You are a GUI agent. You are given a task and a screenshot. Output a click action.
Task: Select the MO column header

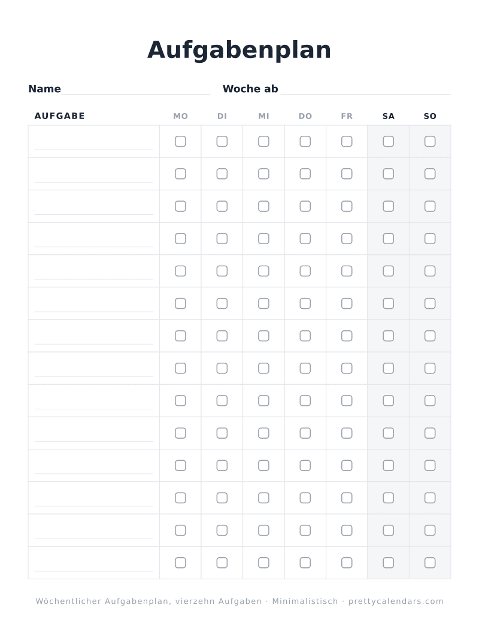180,116
